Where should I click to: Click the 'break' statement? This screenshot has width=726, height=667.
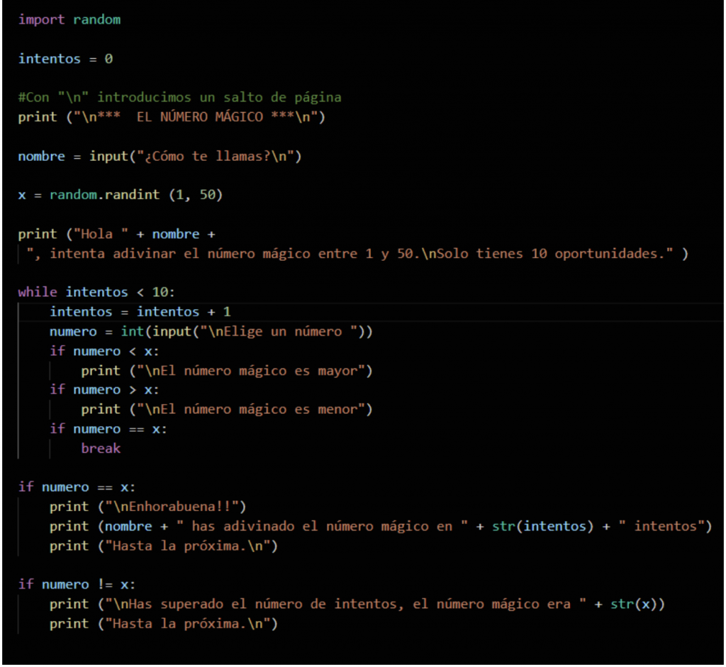tap(101, 449)
